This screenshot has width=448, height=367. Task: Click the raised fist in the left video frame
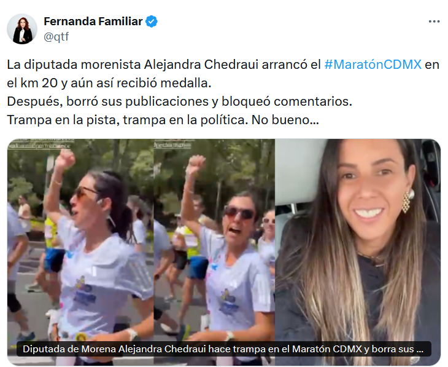(x=64, y=159)
